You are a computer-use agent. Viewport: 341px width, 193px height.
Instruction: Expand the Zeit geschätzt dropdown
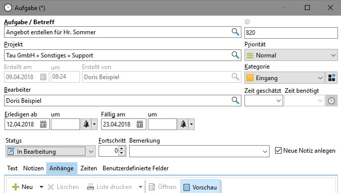264,101
